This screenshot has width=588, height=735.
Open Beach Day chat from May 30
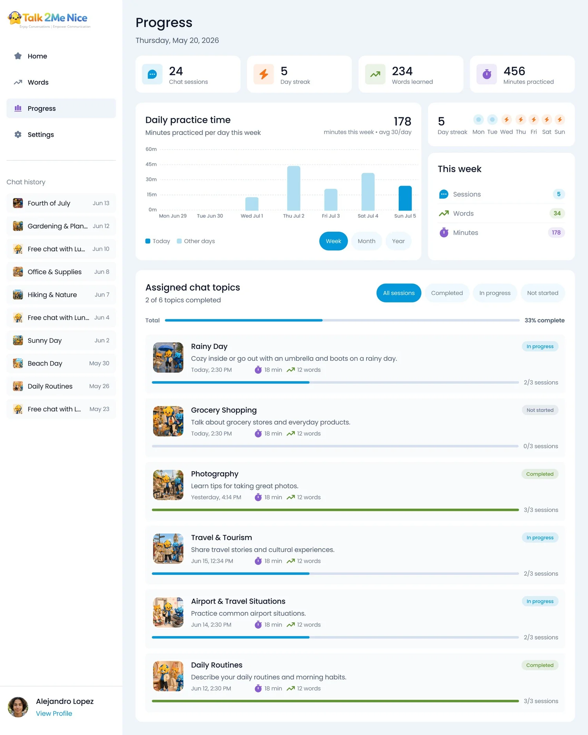click(x=61, y=363)
